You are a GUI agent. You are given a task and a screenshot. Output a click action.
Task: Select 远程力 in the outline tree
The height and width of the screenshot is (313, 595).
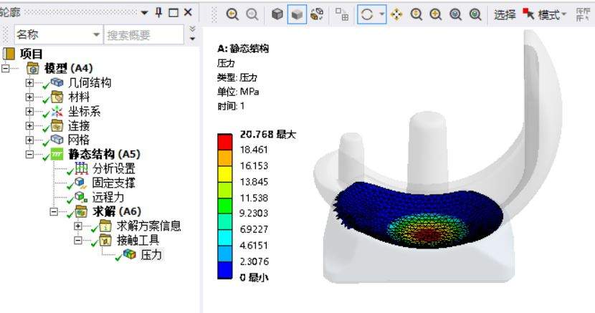(107, 197)
